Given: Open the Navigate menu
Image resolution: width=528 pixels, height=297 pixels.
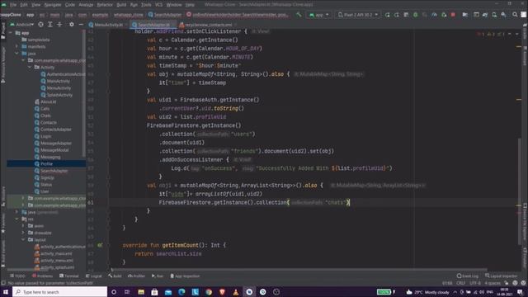Looking at the screenshot, I should click(53, 5).
